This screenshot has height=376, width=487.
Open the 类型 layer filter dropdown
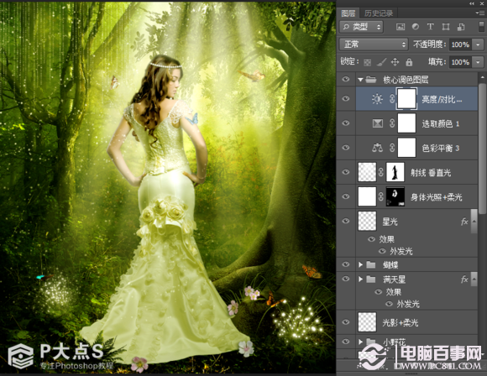(362, 27)
